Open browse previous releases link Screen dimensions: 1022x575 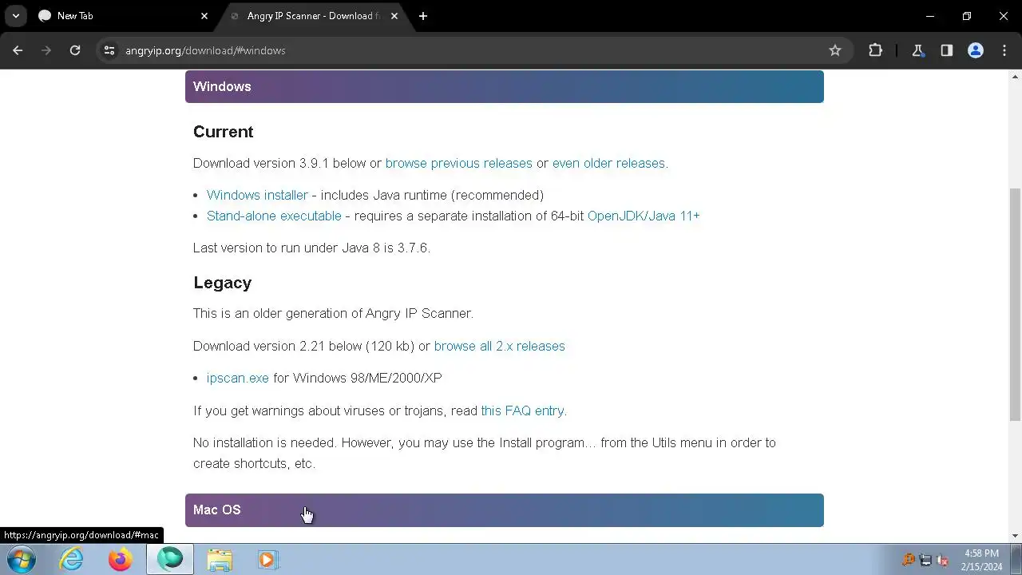point(458,163)
